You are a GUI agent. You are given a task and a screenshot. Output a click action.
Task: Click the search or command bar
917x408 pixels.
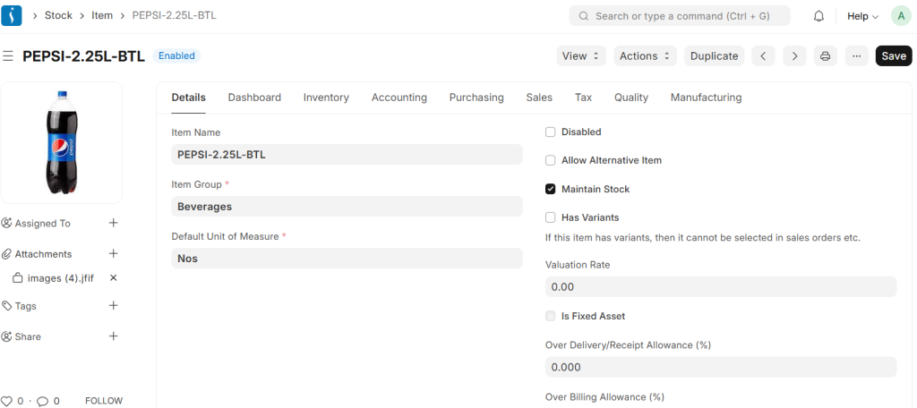point(679,16)
